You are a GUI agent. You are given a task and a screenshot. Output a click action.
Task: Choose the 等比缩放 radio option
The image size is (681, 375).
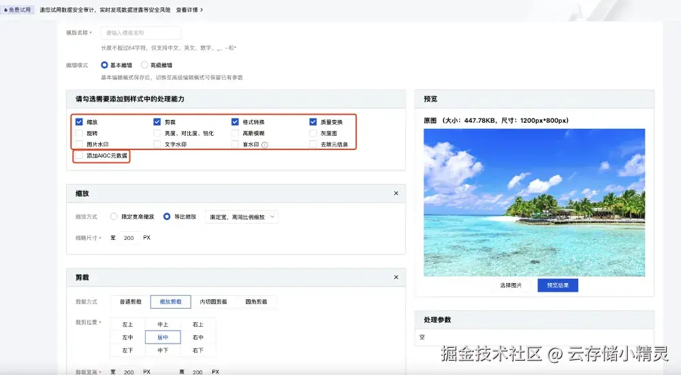click(167, 216)
